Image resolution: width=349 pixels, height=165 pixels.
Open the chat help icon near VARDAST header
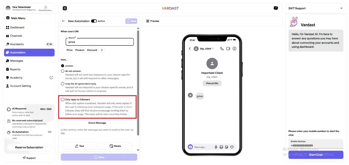coord(276,8)
